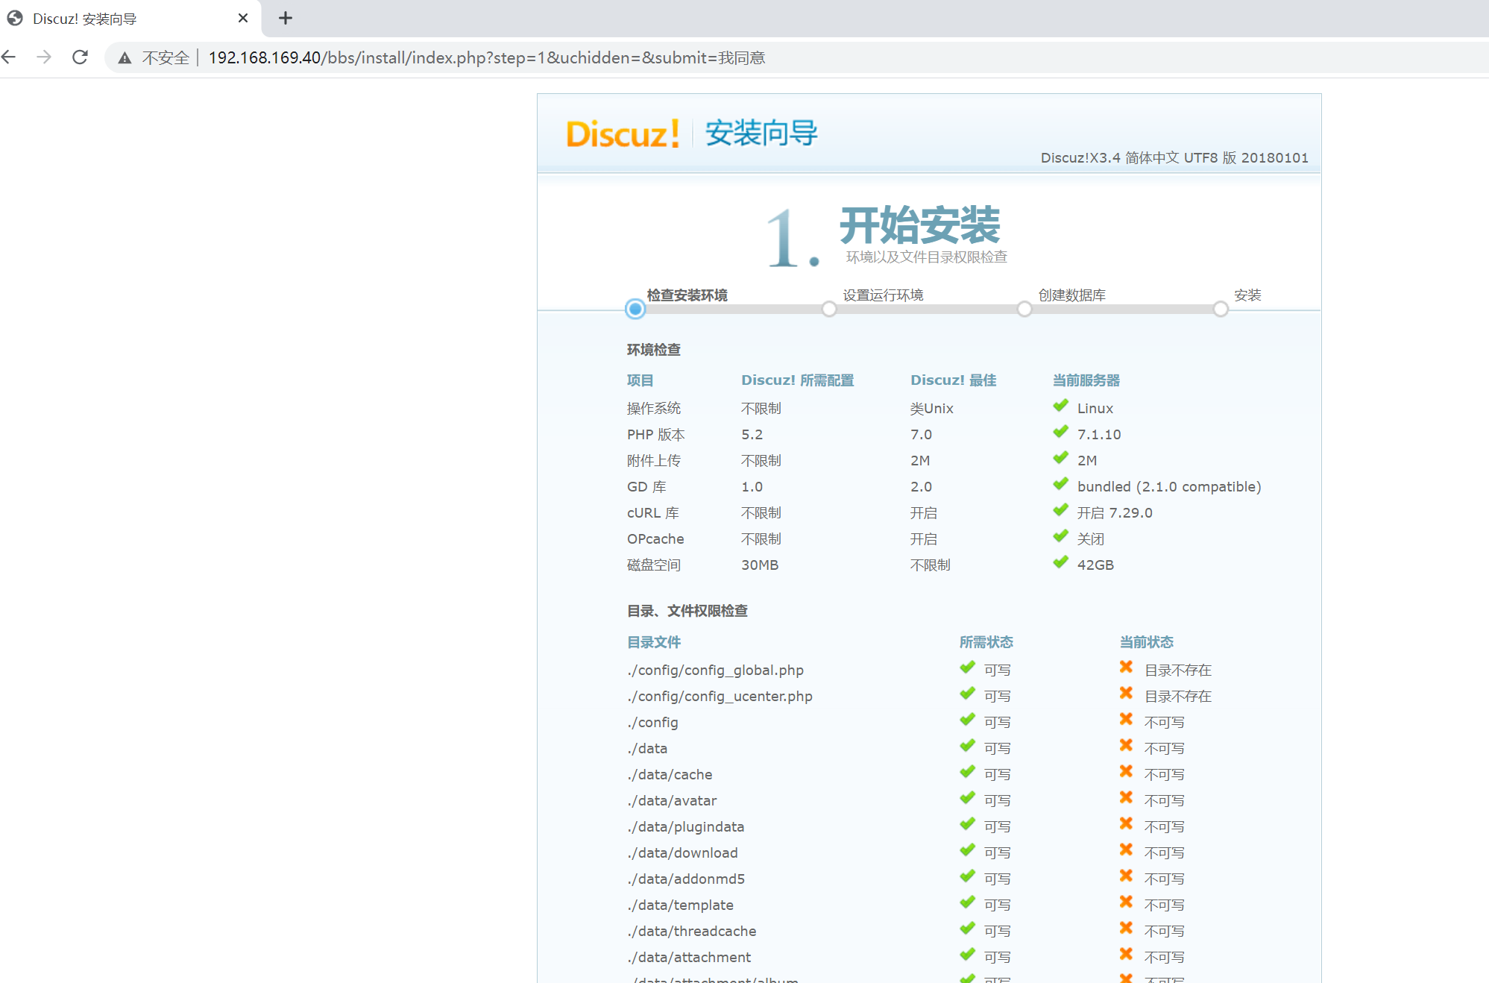The image size is (1489, 983).
Task: Open a new browser tab
Action: [285, 18]
